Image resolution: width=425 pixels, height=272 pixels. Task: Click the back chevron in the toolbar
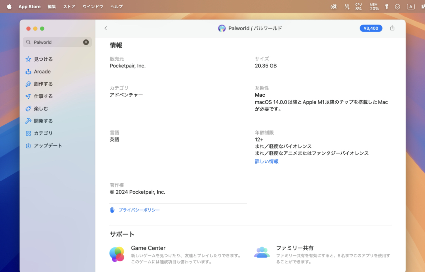(x=106, y=28)
